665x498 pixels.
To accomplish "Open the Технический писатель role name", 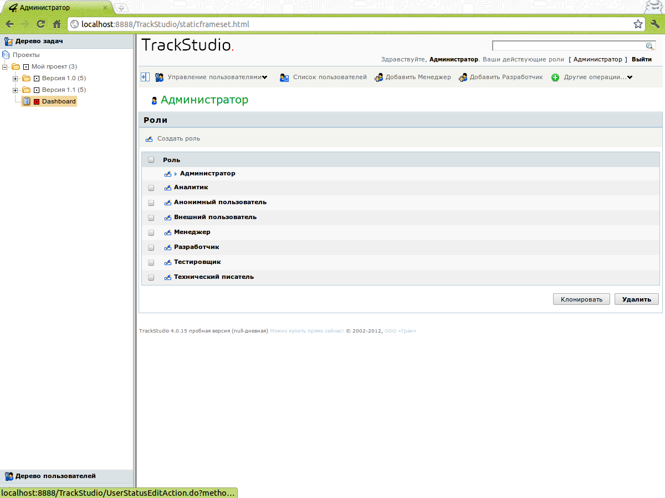I will [214, 277].
